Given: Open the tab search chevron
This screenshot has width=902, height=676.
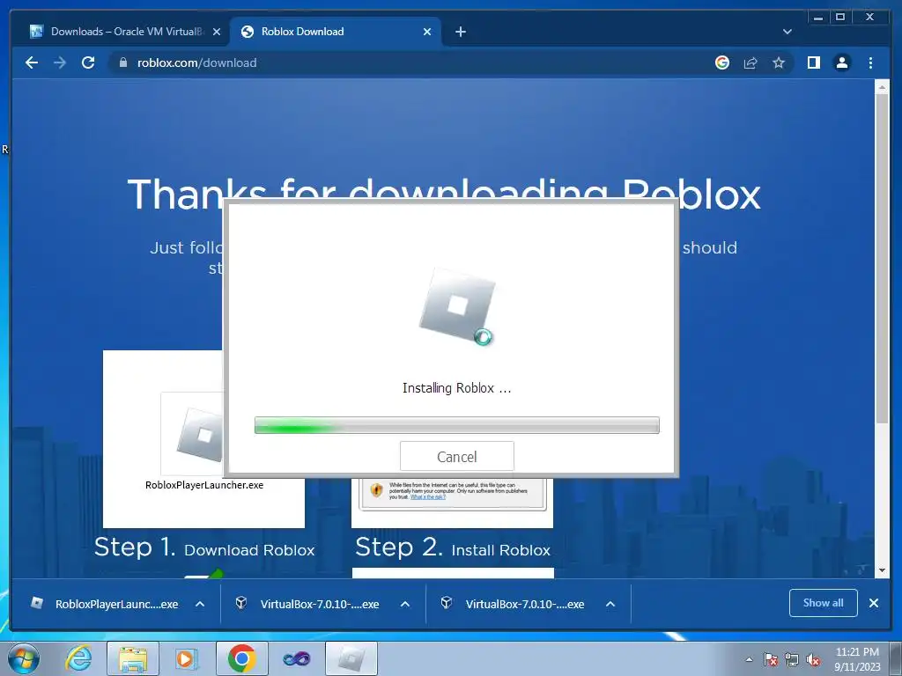Looking at the screenshot, I should [787, 32].
